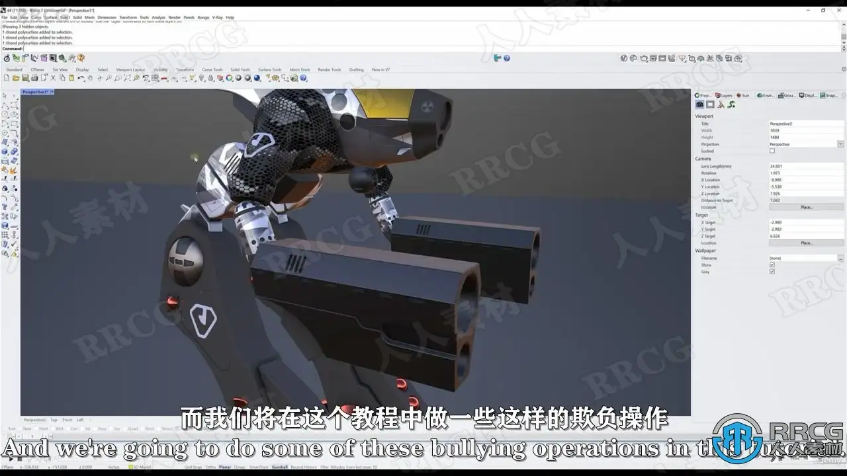Click the viewport Title field
This screenshot has height=476, width=847.
click(807, 124)
